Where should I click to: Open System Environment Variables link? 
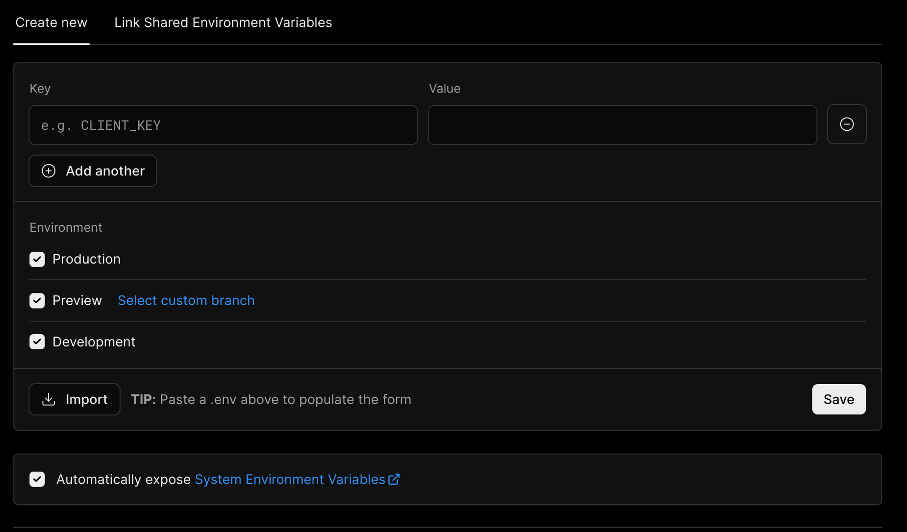point(290,480)
